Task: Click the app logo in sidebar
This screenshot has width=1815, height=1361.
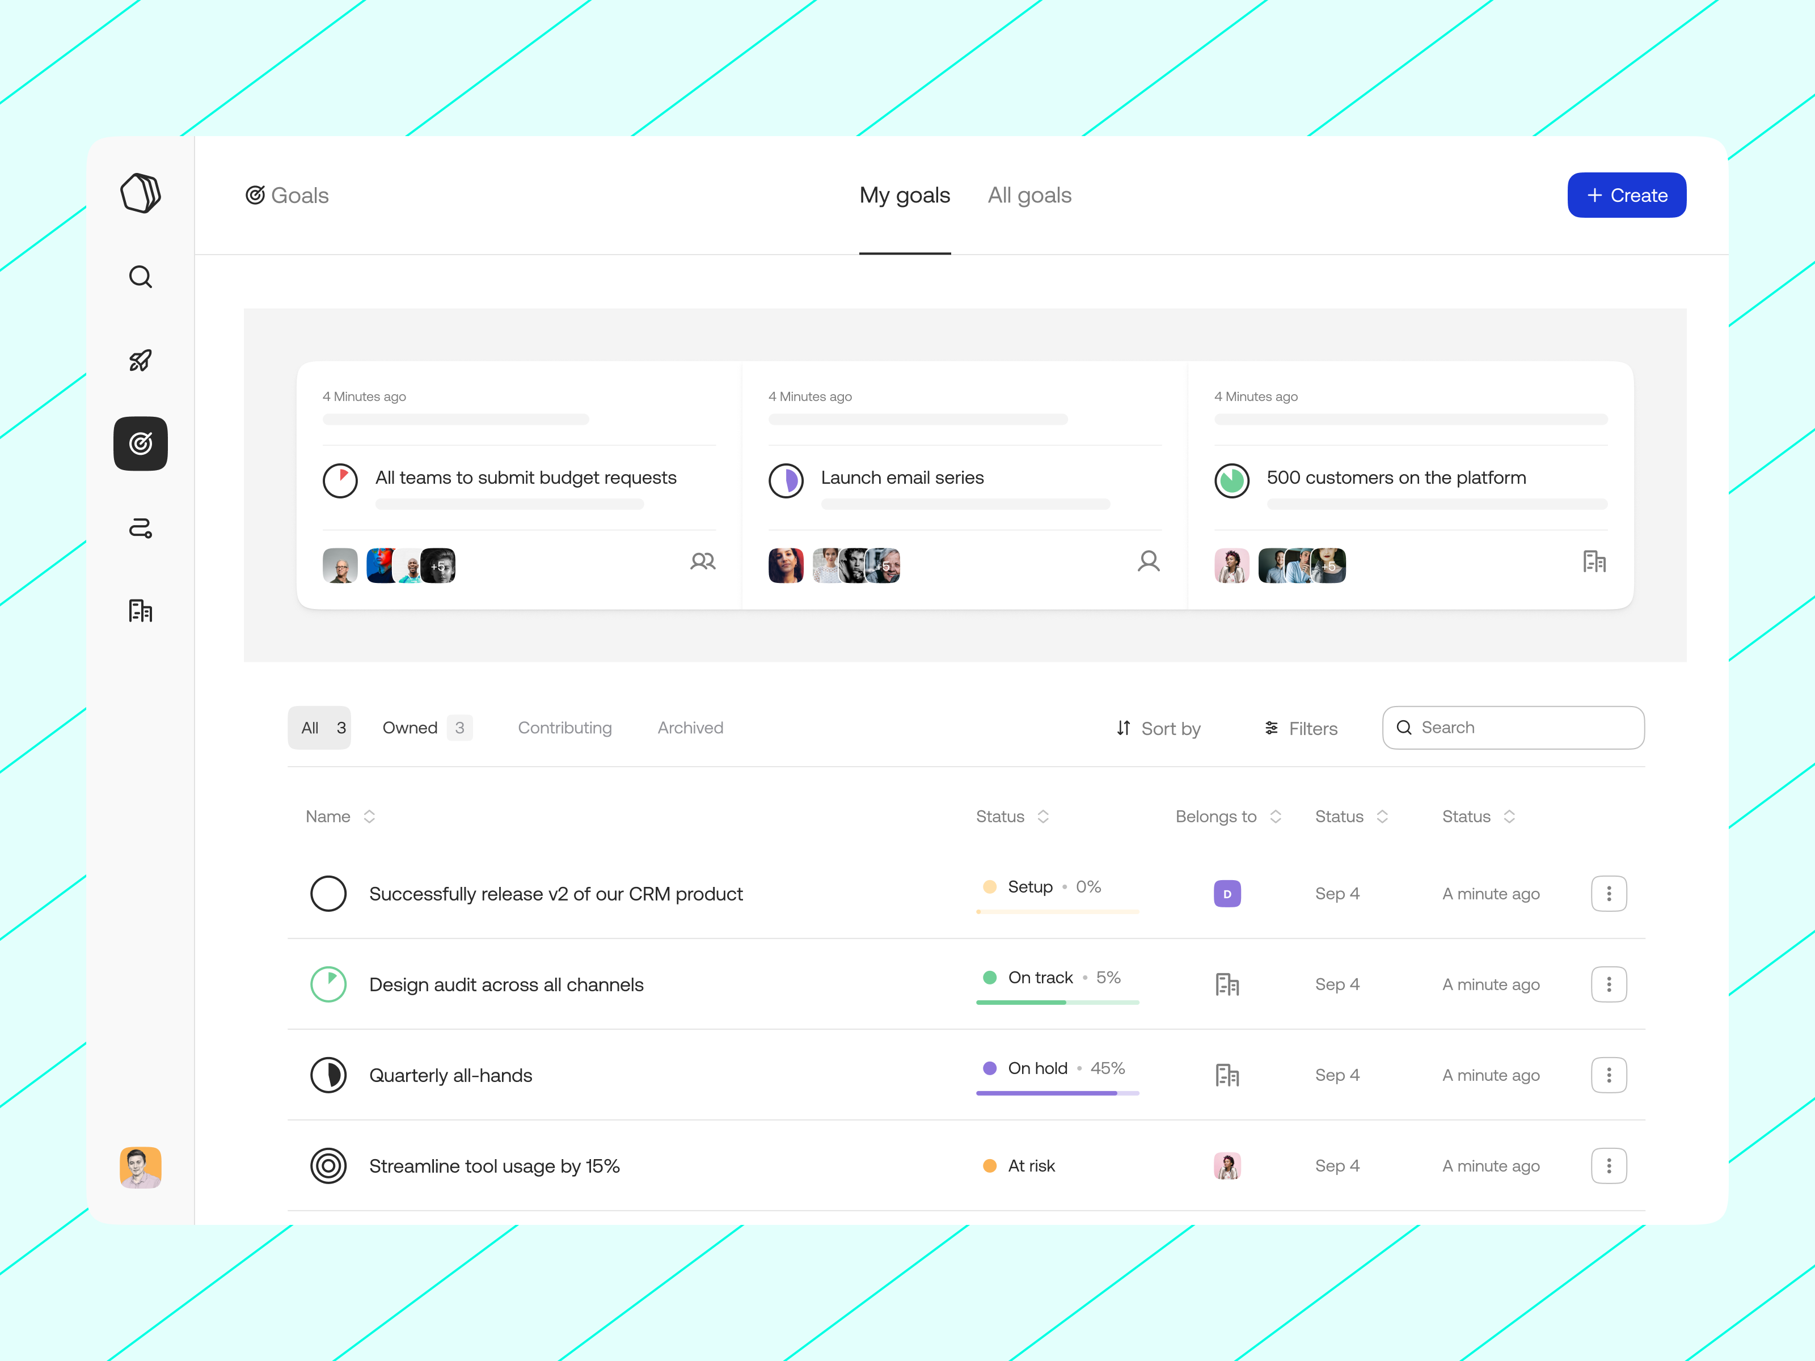Action: click(140, 193)
